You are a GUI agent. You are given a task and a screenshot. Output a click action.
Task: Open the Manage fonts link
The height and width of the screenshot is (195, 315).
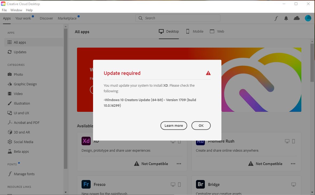(x=24, y=174)
